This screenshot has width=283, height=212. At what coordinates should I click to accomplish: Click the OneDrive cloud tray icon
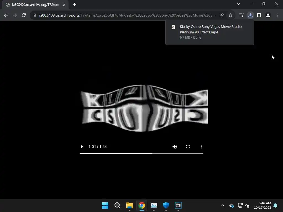[232, 205]
